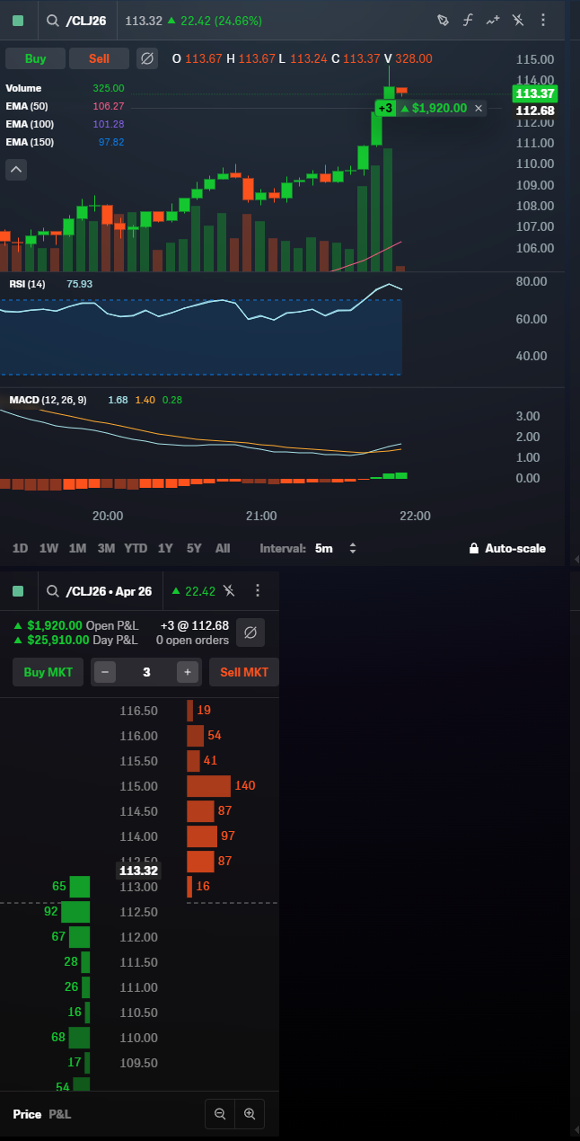The image size is (580, 1141).
Task: Switch ladder view to P&L tab
Action: click(x=59, y=1114)
